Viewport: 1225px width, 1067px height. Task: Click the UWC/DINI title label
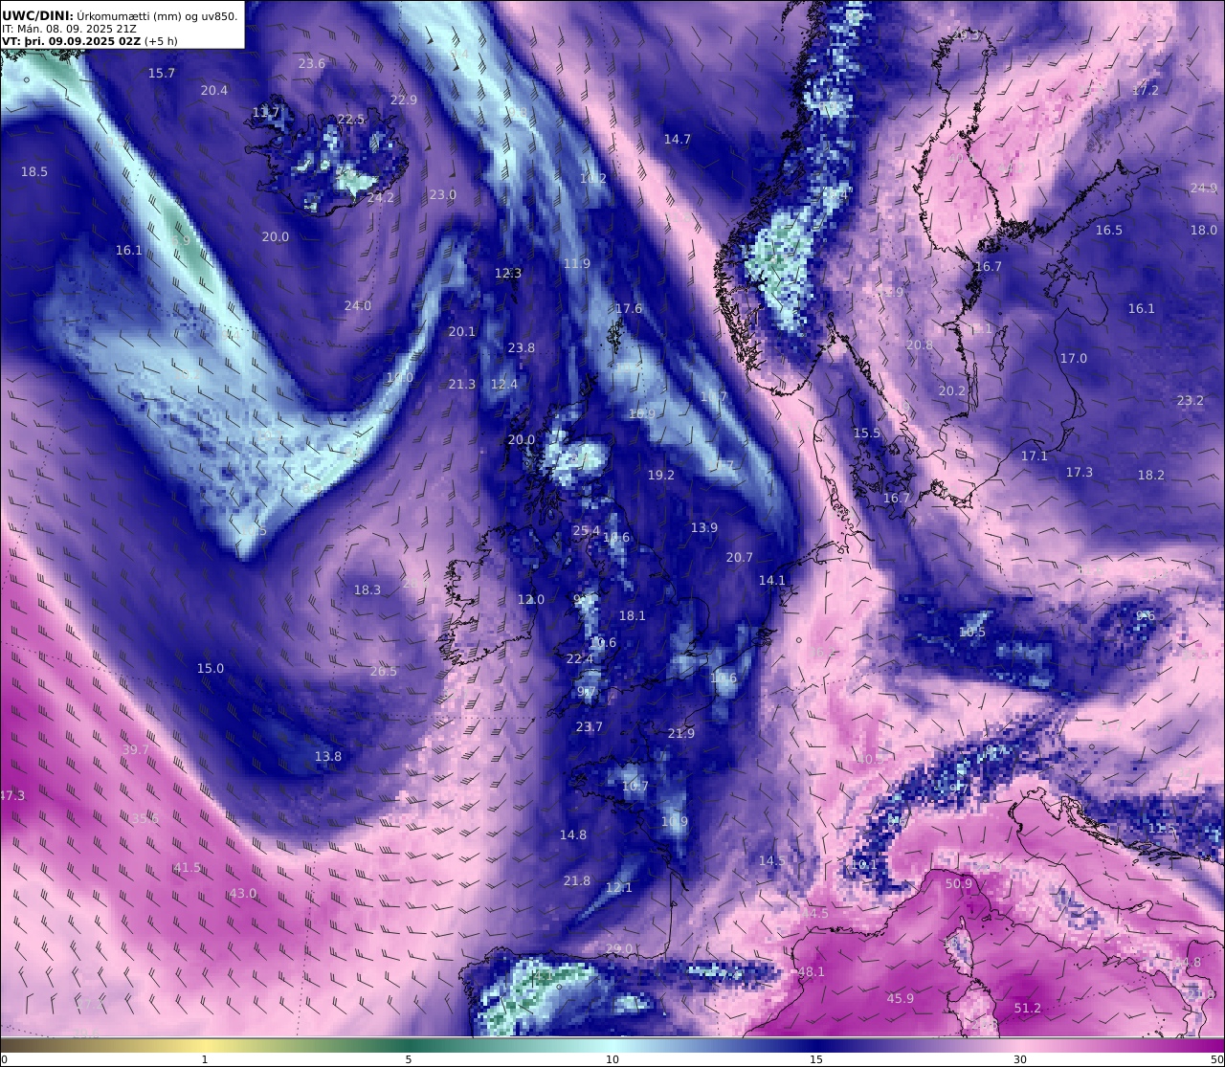[37, 15]
